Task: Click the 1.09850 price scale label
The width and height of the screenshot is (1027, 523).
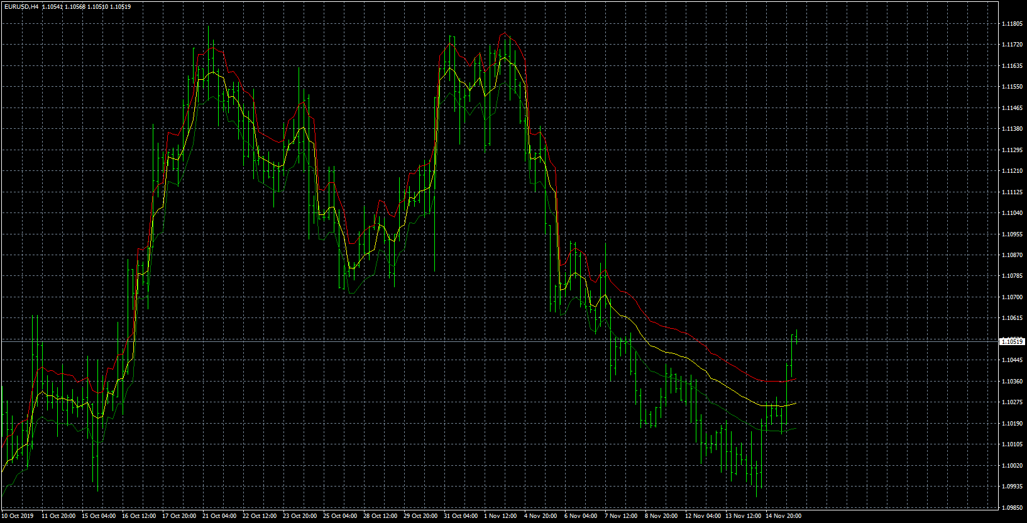Action: (1011, 508)
